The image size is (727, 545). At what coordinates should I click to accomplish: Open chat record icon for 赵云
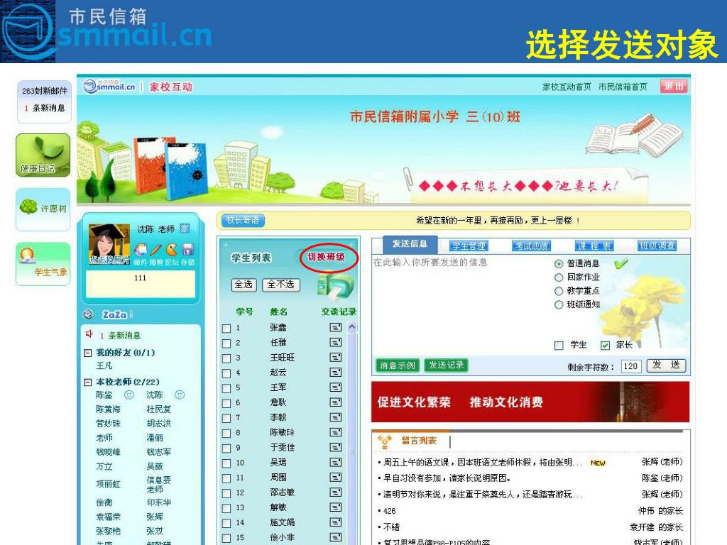click(335, 372)
